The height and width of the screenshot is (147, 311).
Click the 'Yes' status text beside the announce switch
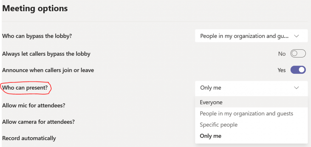coord(282,70)
